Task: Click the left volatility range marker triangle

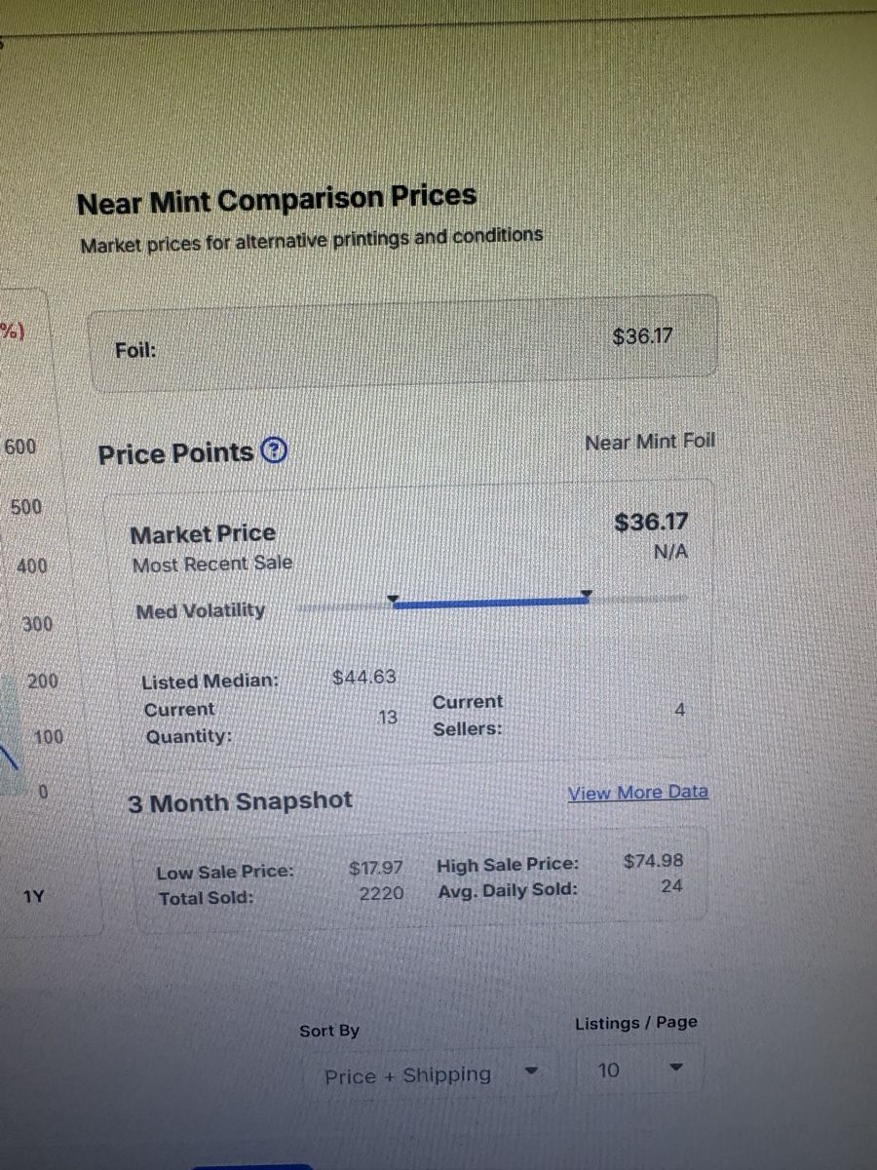Action: pos(393,599)
